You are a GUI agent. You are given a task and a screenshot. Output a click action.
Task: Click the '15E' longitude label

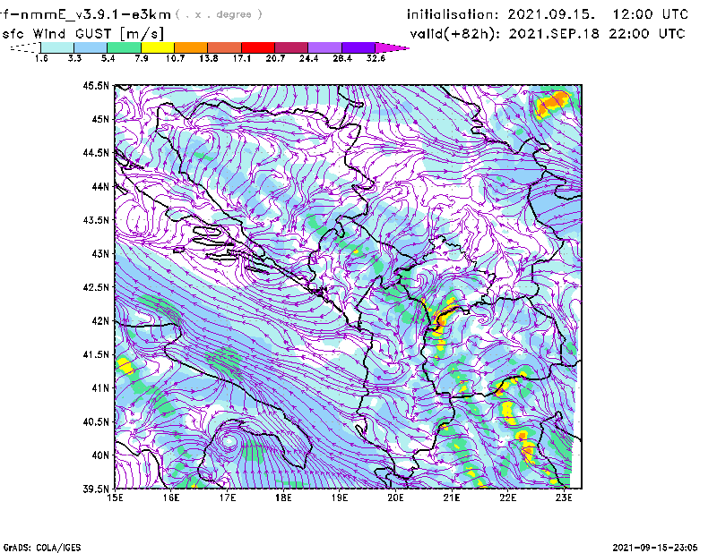pos(115,498)
